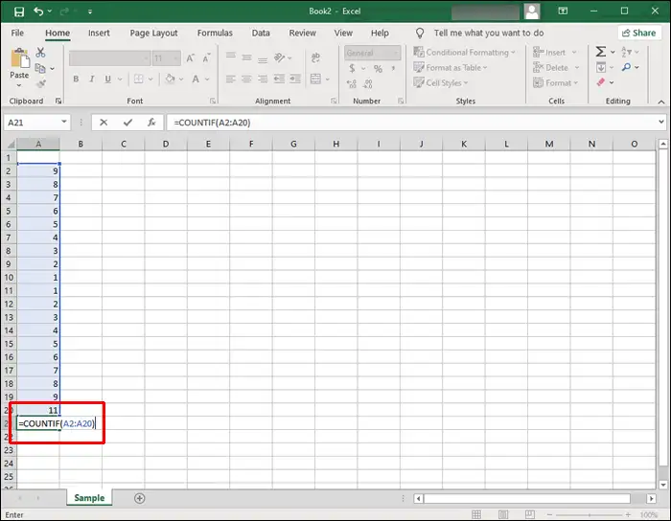Click the Tell me what you want field

(489, 33)
